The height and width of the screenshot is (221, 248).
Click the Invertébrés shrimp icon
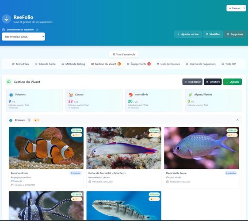pos(130,95)
